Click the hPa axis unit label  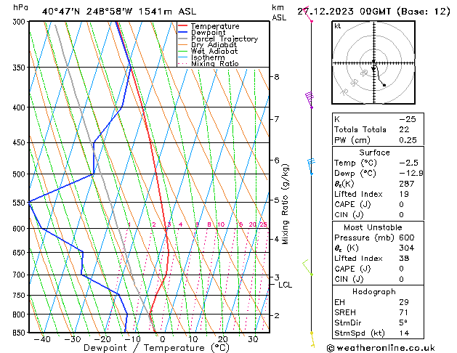[20, 7]
